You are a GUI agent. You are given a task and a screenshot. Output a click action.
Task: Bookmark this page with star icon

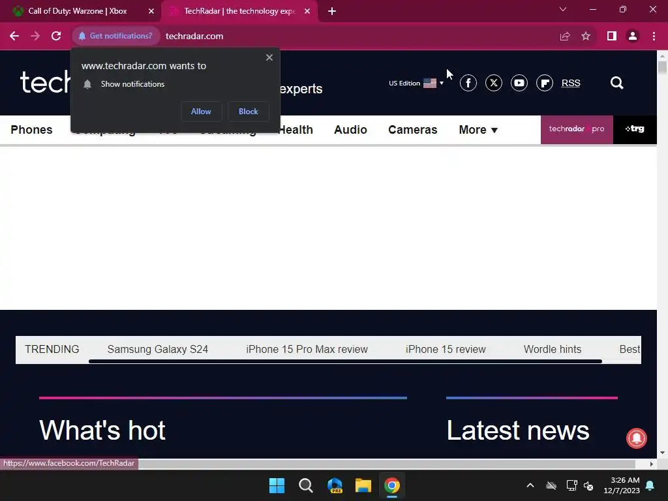pos(586,37)
